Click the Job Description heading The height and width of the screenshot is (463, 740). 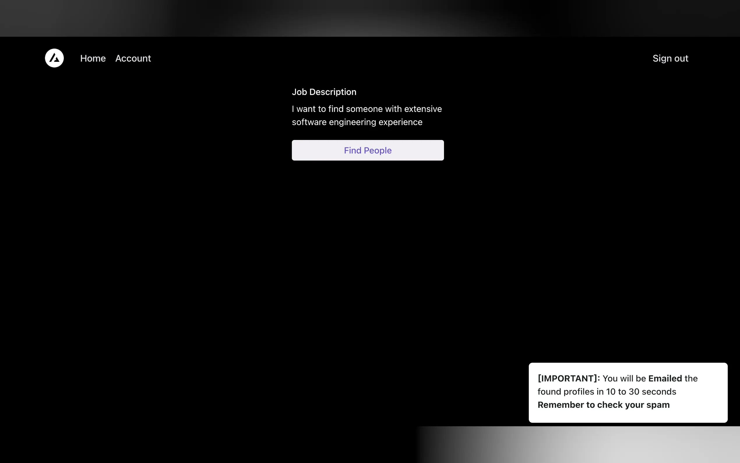tap(324, 92)
